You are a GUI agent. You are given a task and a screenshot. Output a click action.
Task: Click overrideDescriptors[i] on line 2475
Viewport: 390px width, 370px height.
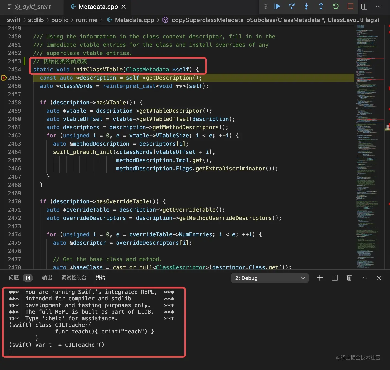coord(152,243)
